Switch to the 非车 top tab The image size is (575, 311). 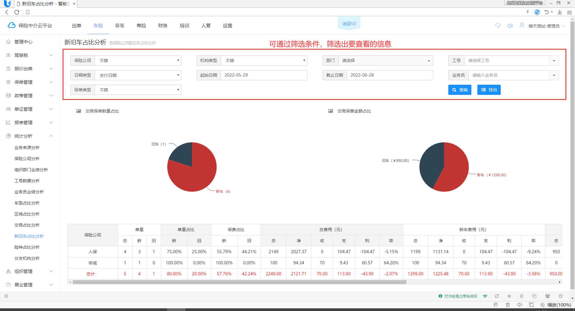point(120,26)
